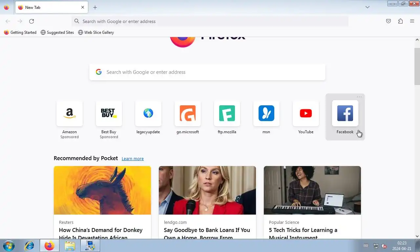Click the Search with Google page field
This screenshot has width=420, height=252.
pyautogui.click(x=207, y=72)
